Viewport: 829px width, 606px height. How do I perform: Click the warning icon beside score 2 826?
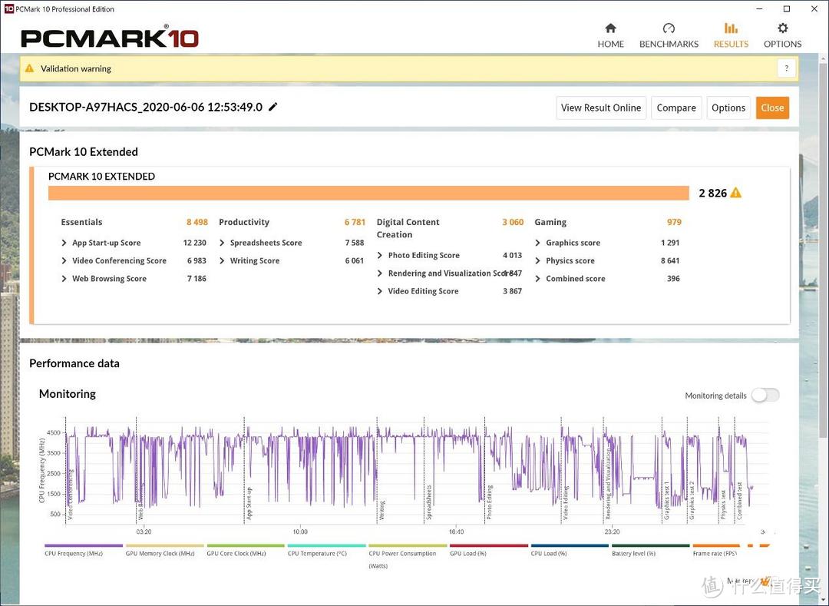pos(735,193)
